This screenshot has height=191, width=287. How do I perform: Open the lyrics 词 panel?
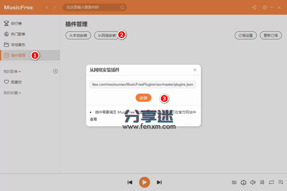[262, 182]
